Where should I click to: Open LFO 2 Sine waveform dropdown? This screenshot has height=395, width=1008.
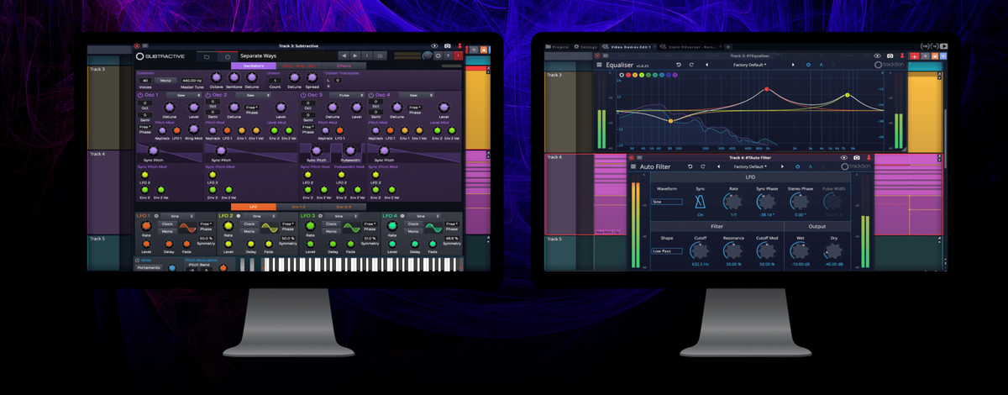(260, 216)
